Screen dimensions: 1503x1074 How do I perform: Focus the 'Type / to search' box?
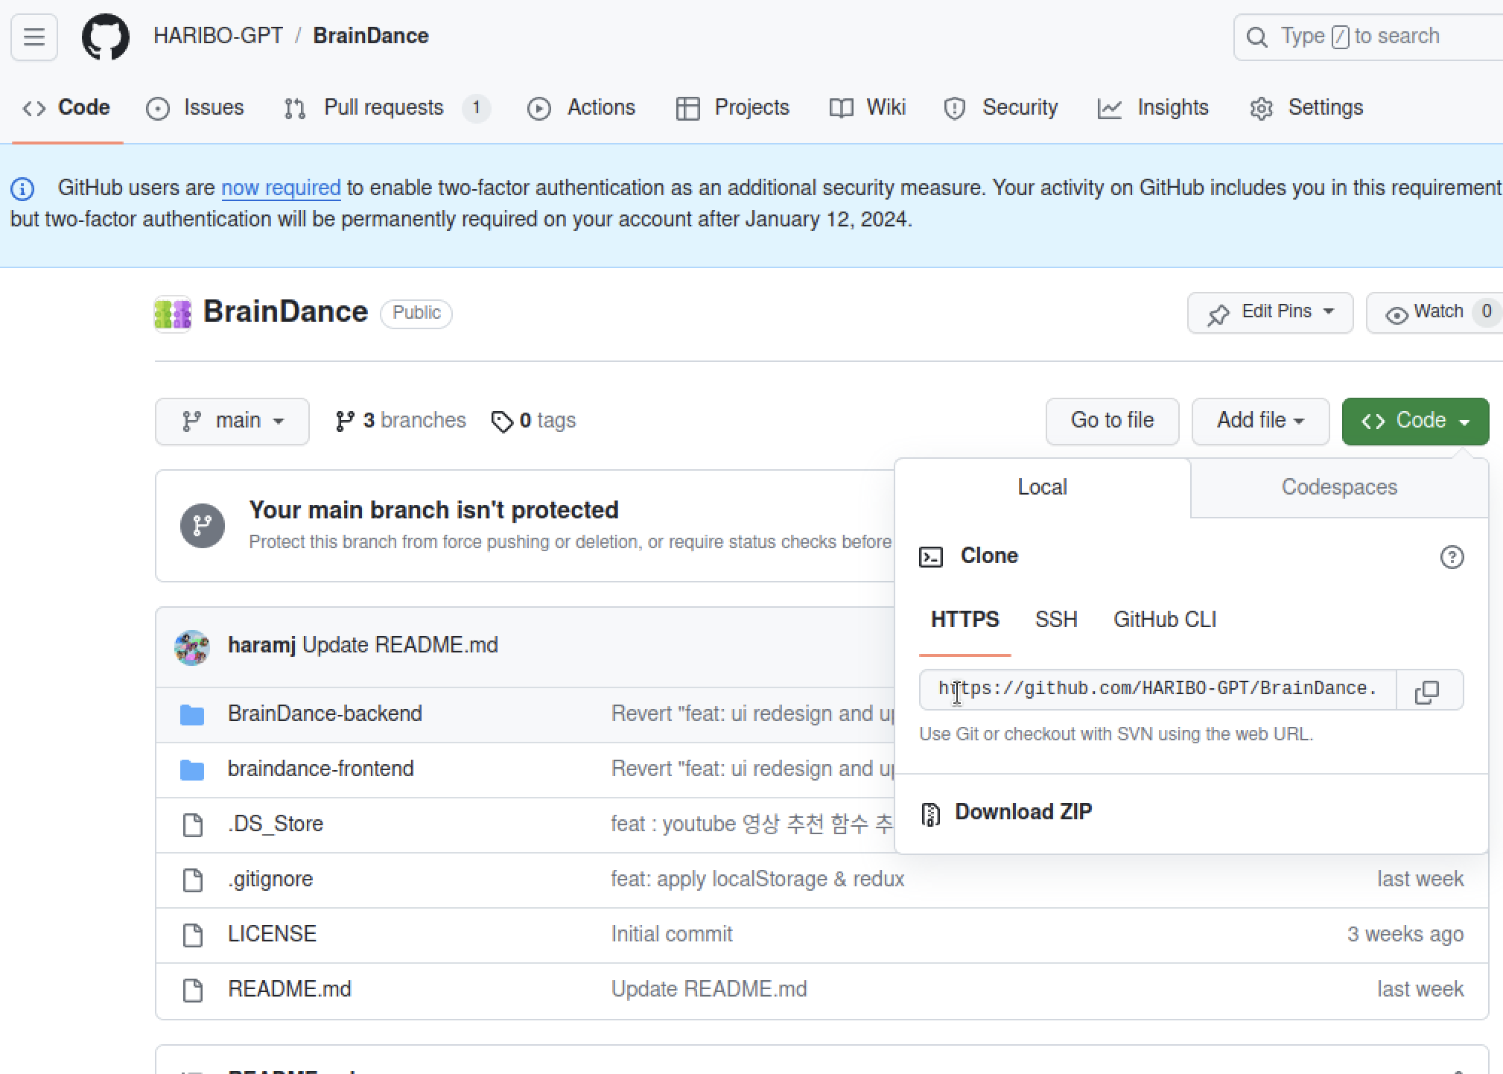[x=1368, y=36]
